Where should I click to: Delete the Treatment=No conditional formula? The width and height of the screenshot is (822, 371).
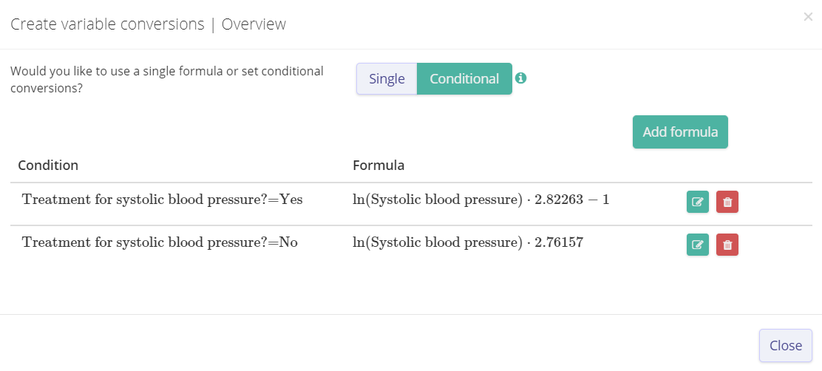click(727, 245)
